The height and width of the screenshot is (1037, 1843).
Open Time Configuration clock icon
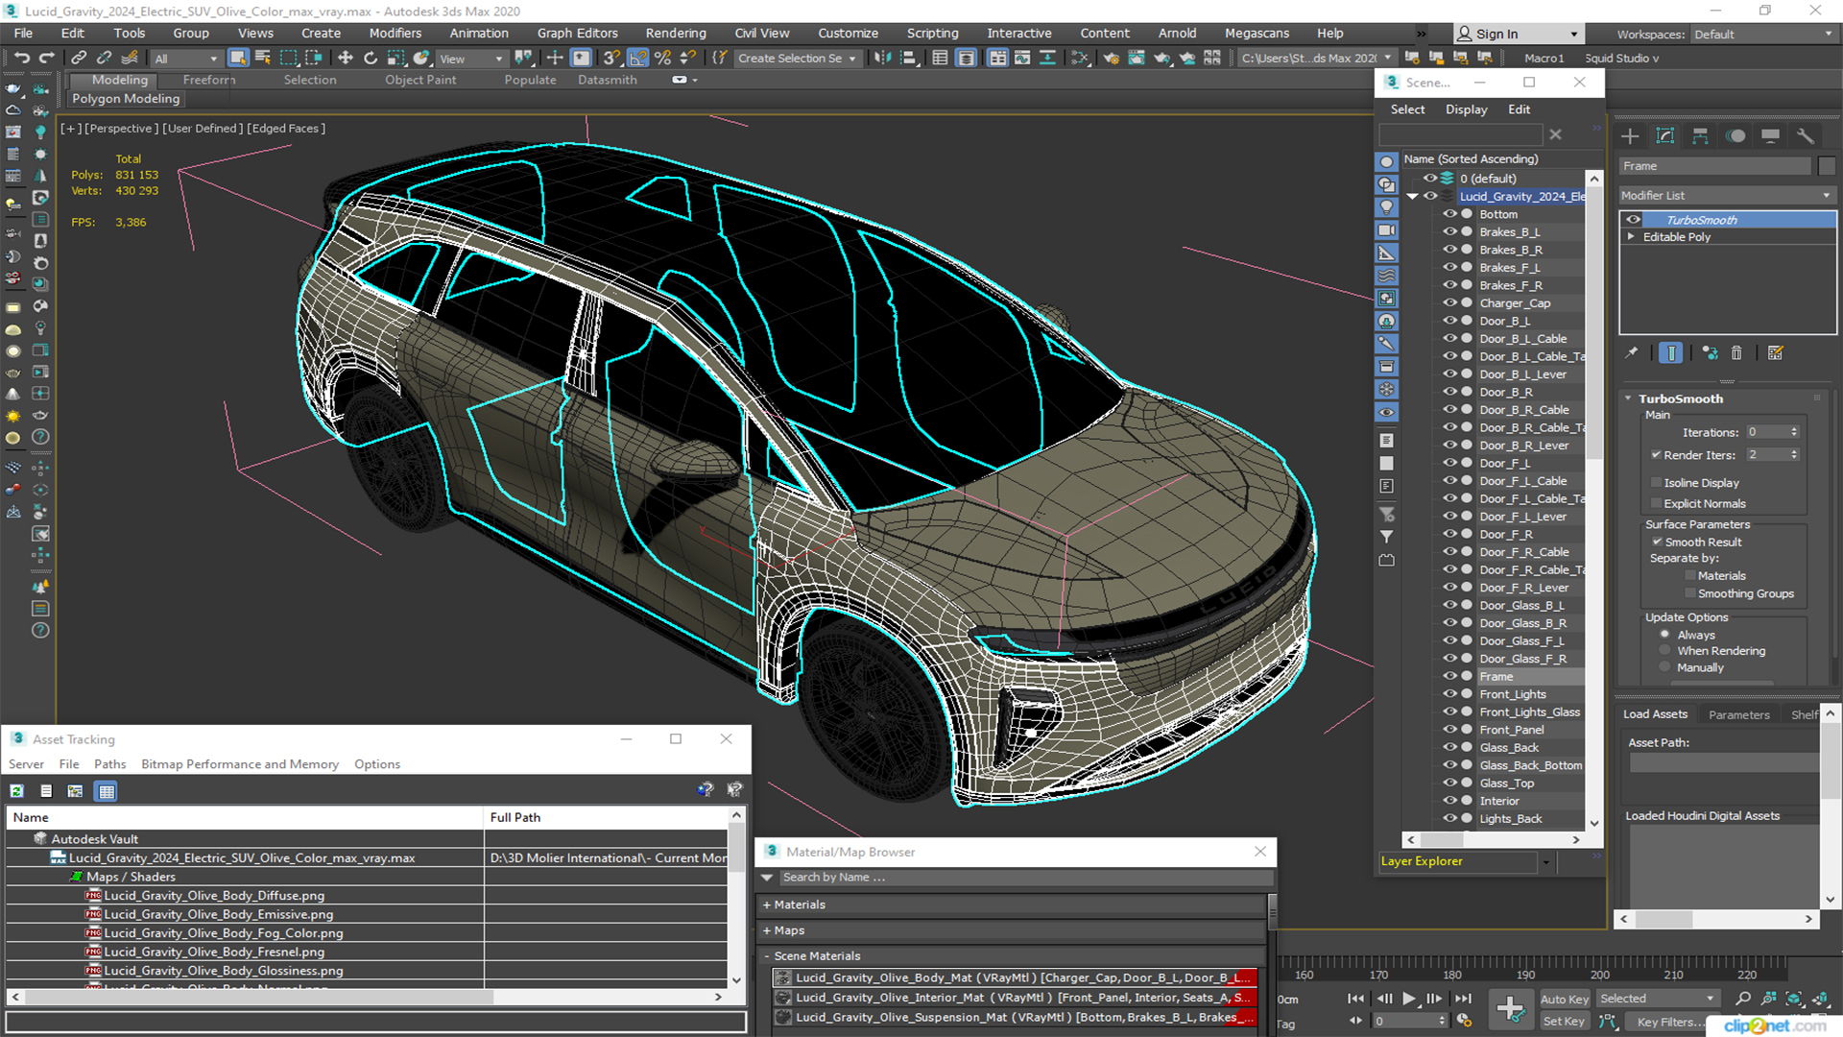pos(1464,1021)
